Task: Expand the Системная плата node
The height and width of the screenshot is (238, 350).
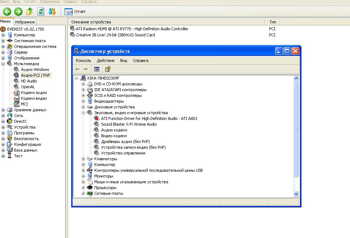Action: pyautogui.click(x=3, y=41)
